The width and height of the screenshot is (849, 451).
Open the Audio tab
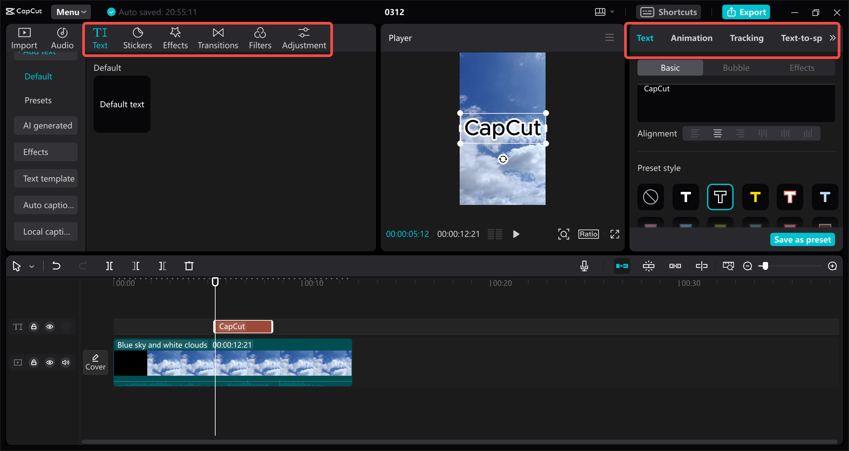(62, 38)
